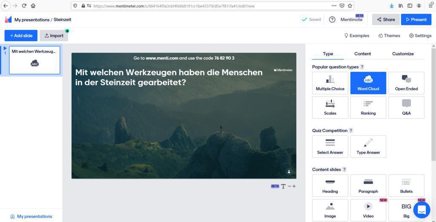436x222 pixels.
Task: Select the Select Answer quiz type
Action: click(x=330, y=146)
